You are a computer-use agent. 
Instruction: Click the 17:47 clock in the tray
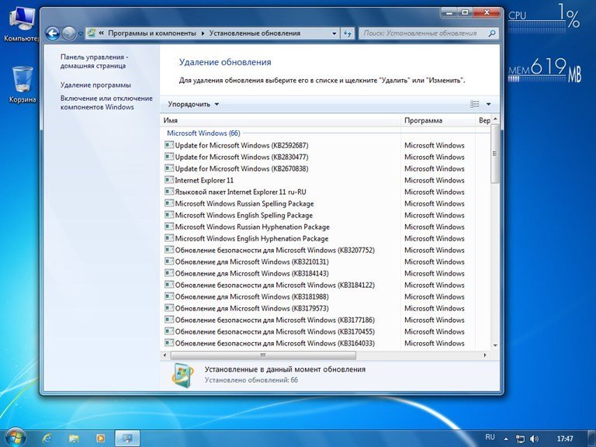coord(565,438)
